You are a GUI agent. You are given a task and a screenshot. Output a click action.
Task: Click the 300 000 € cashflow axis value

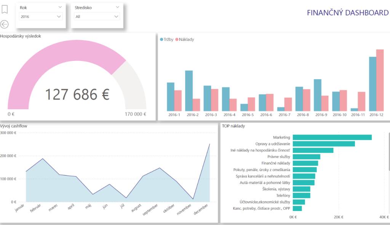pos(8,133)
